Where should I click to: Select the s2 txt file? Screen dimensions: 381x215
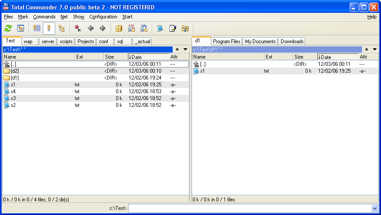[96, 105]
